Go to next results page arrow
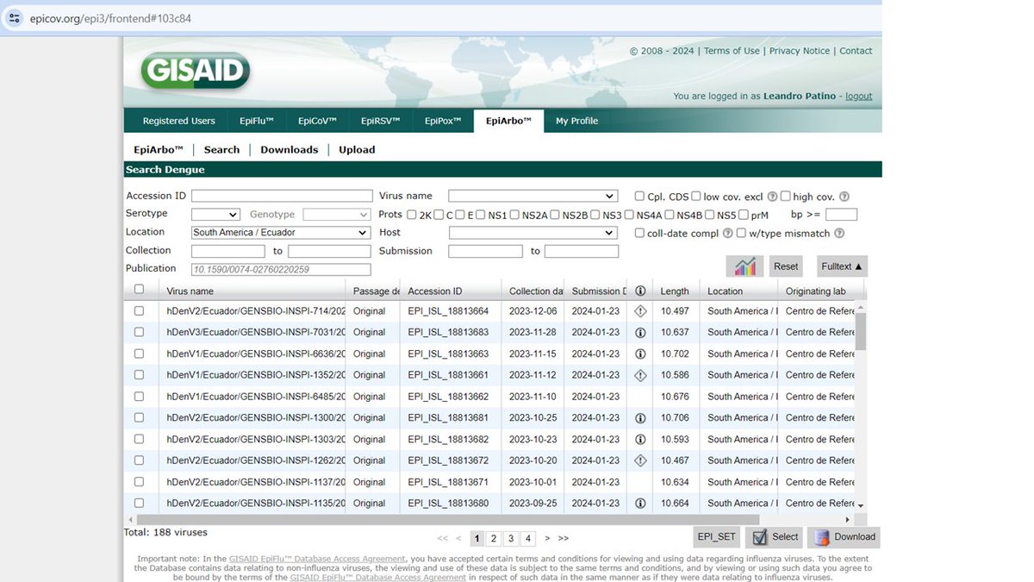1034x582 pixels. point(547,538)
